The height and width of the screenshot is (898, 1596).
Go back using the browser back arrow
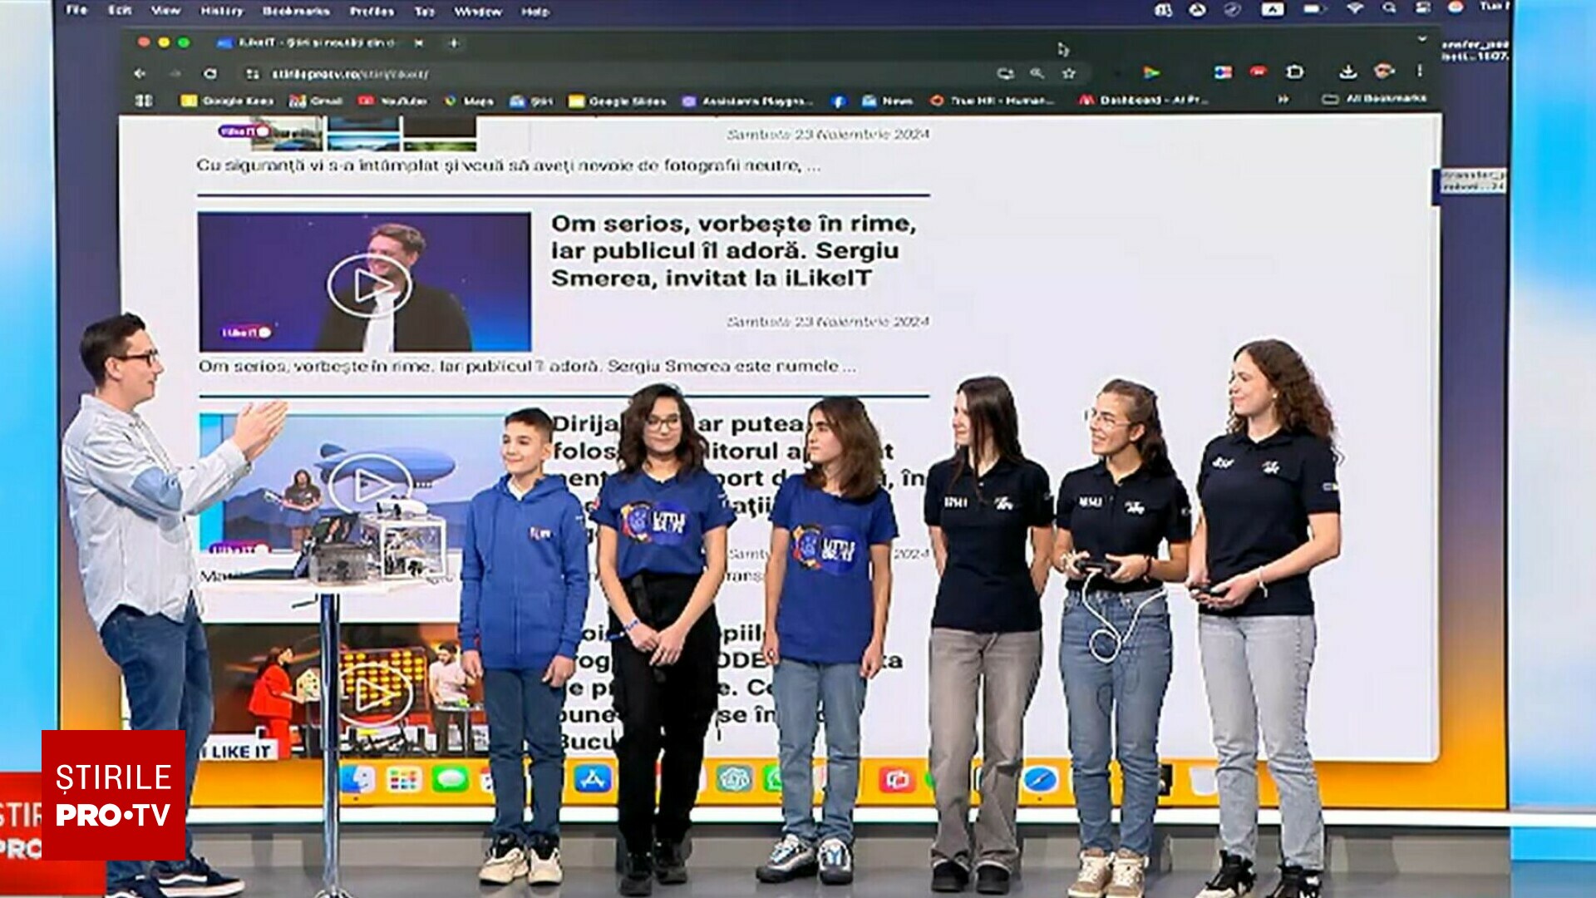(140, 73)
